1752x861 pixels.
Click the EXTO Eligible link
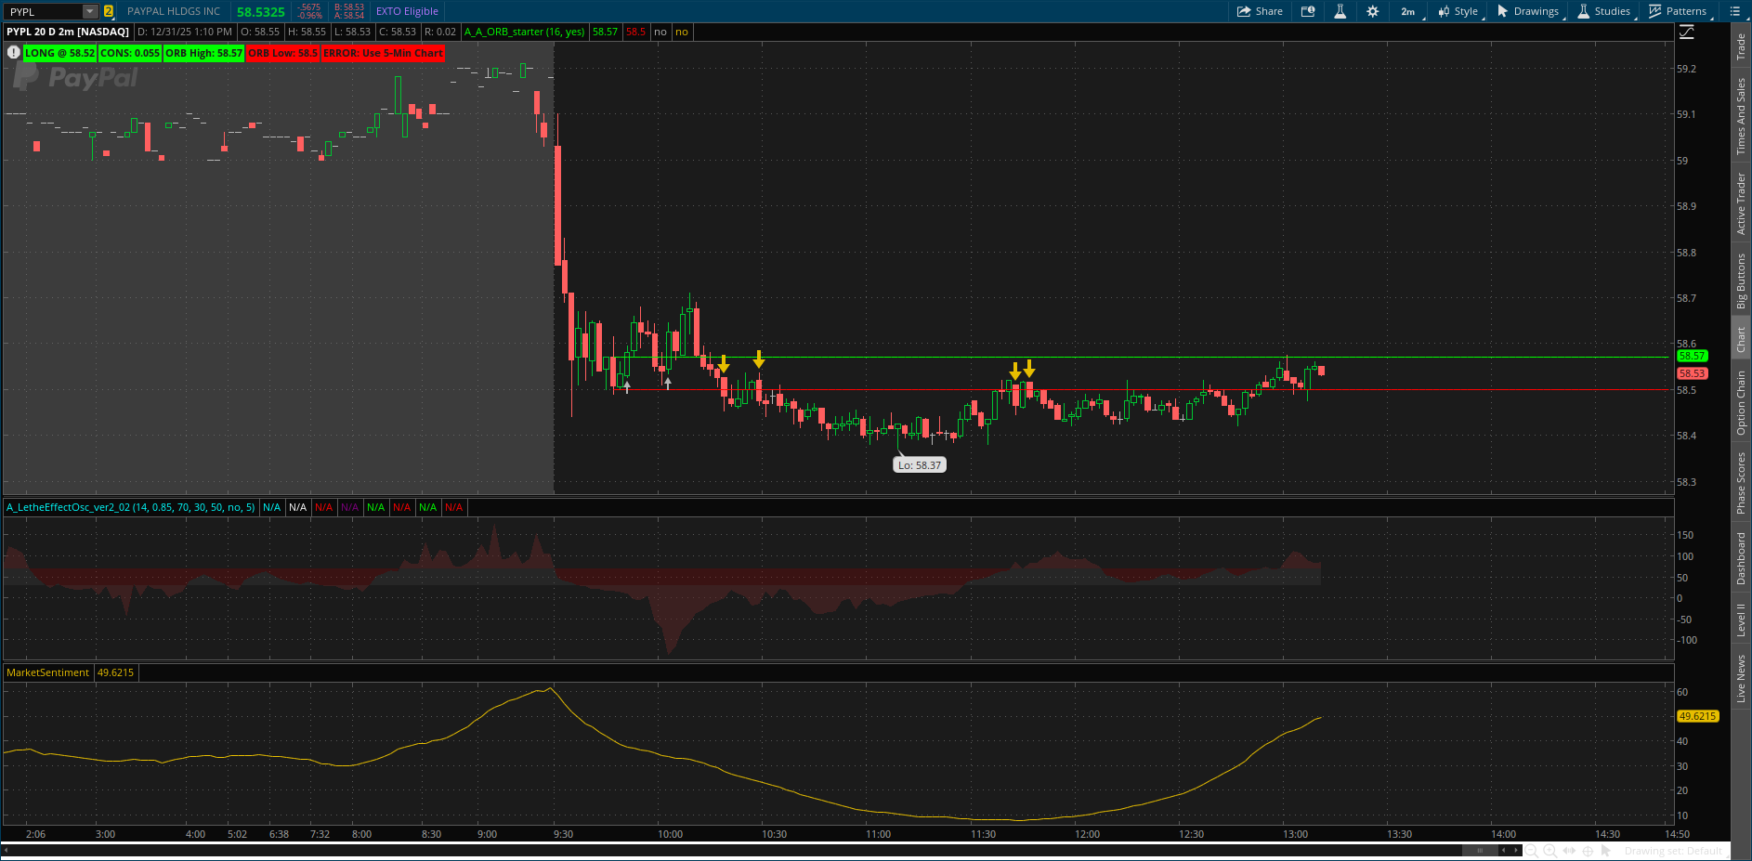tap(407, 11)
